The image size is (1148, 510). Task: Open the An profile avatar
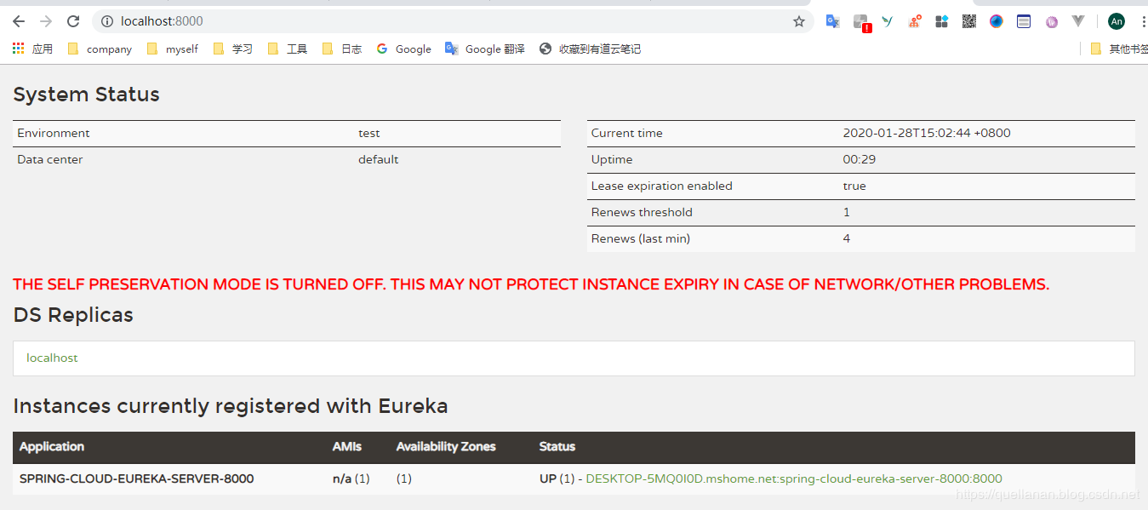(1117, 21)
